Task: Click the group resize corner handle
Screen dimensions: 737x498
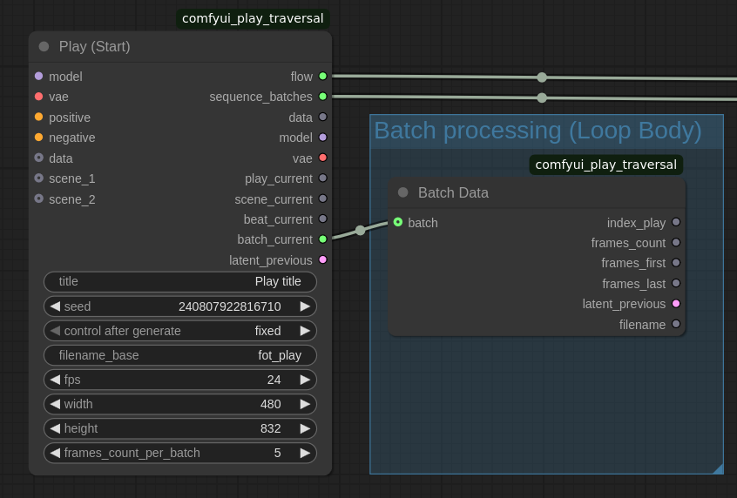Action: click(x=718, y=468)
